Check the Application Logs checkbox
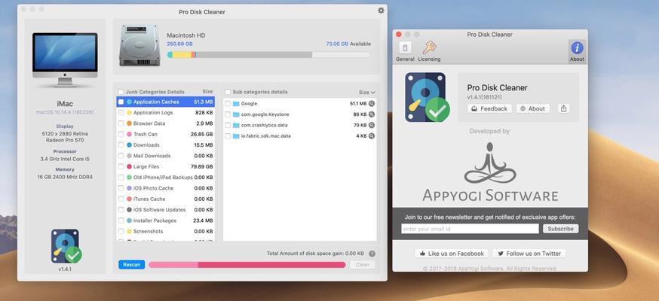The image size is (659, 301). pyautogui.click(x=121, y=113)
